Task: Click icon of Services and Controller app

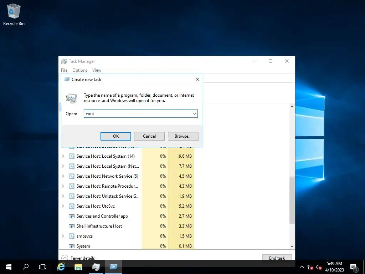Action: 71,216
